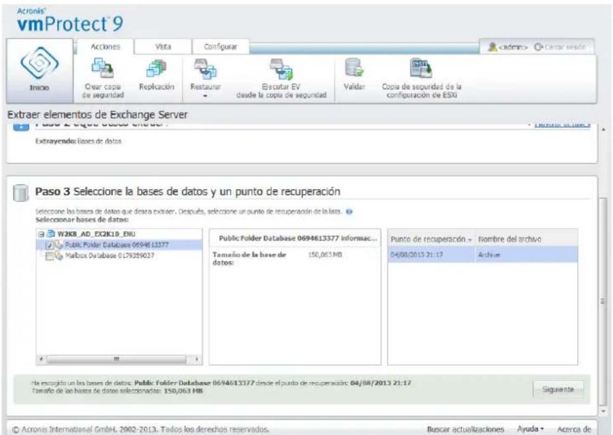Click the database tree's right scroll arrow
The width and height of the screenshot is (613, 435).
tap(197, 359)
